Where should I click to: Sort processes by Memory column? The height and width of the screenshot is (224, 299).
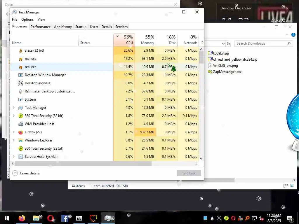point(145,40)
